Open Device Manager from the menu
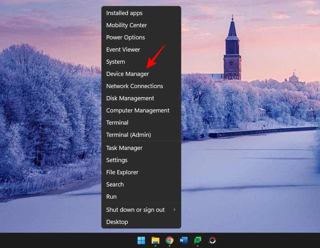 click(127, 74)
